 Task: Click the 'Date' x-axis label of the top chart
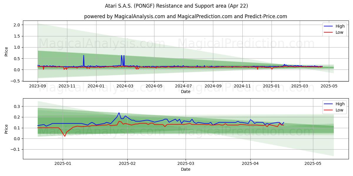(x=186, y=92)
